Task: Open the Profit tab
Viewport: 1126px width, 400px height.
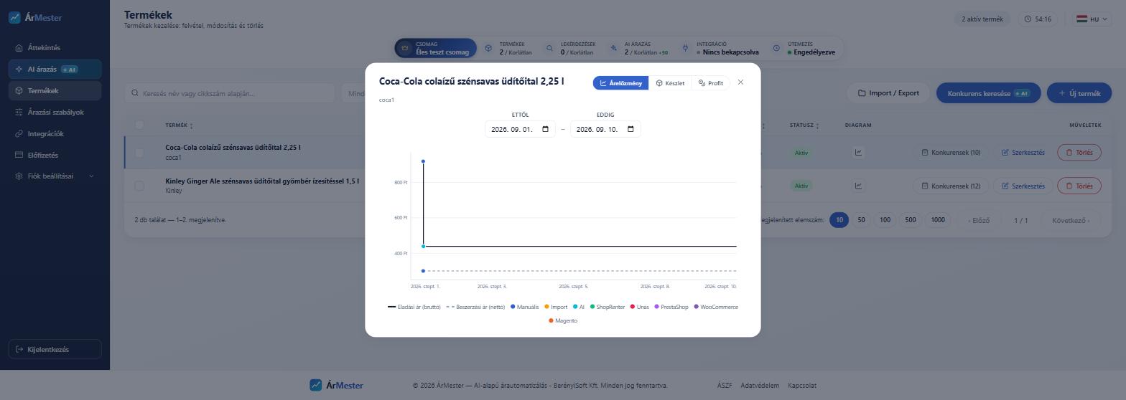Action: click(x=711, y=83)
